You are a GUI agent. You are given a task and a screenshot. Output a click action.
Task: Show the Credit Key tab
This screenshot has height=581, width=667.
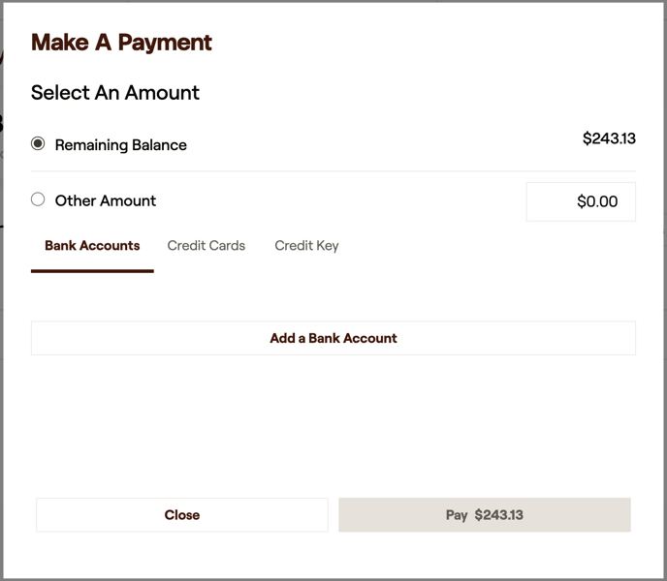(306, 246)
